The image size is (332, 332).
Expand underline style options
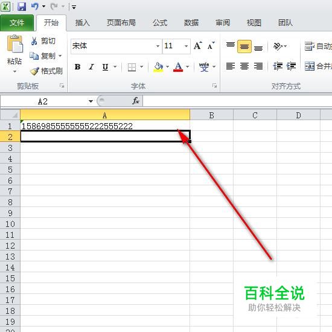pos(115,67)
